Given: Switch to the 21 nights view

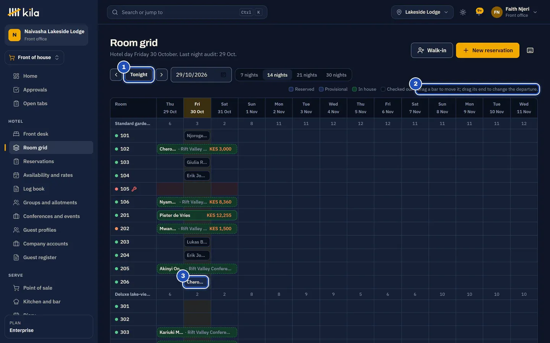Looking at the screenshot, I should tap(307, 75).
